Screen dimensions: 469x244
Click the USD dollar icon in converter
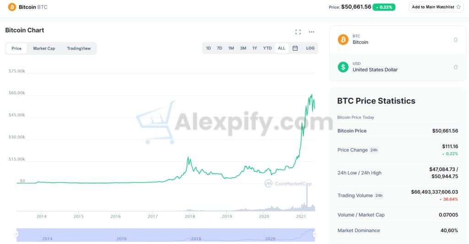pos(343,67)
